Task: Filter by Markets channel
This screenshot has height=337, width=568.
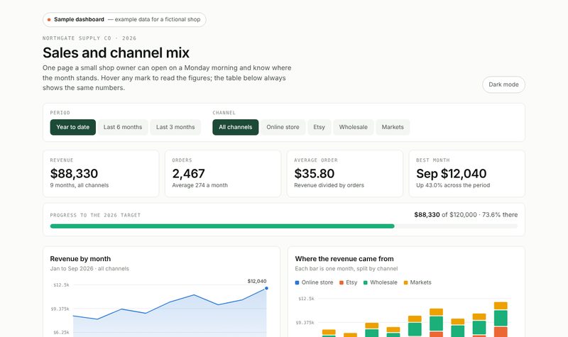Action: [393, 127]
